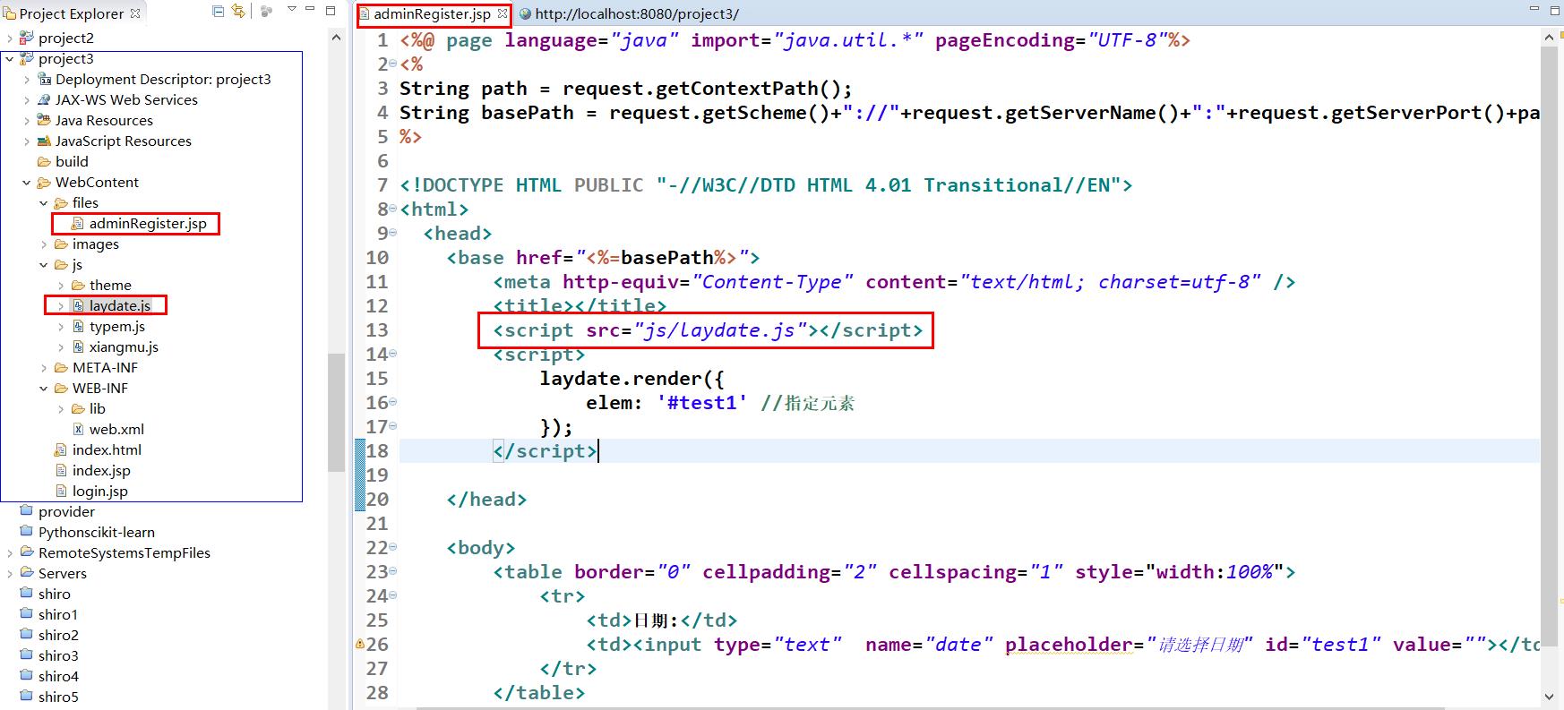Collapse the script block fold marker on line 14
This screenshot has width=1564, height=710.
pyautogui.click(x=392, y=355)
